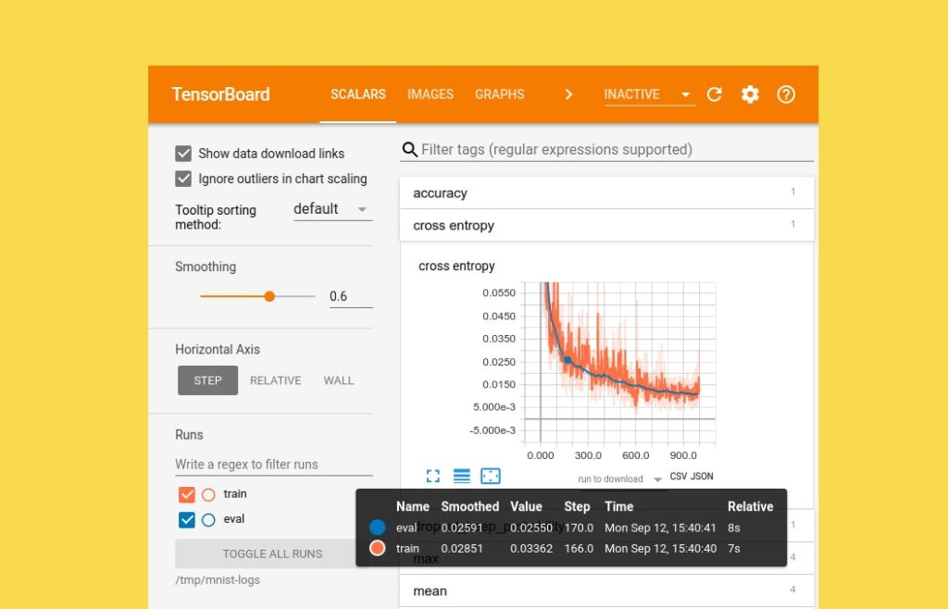Click the train time Mon Sep 12, 15:40:40

pos(660,549)
